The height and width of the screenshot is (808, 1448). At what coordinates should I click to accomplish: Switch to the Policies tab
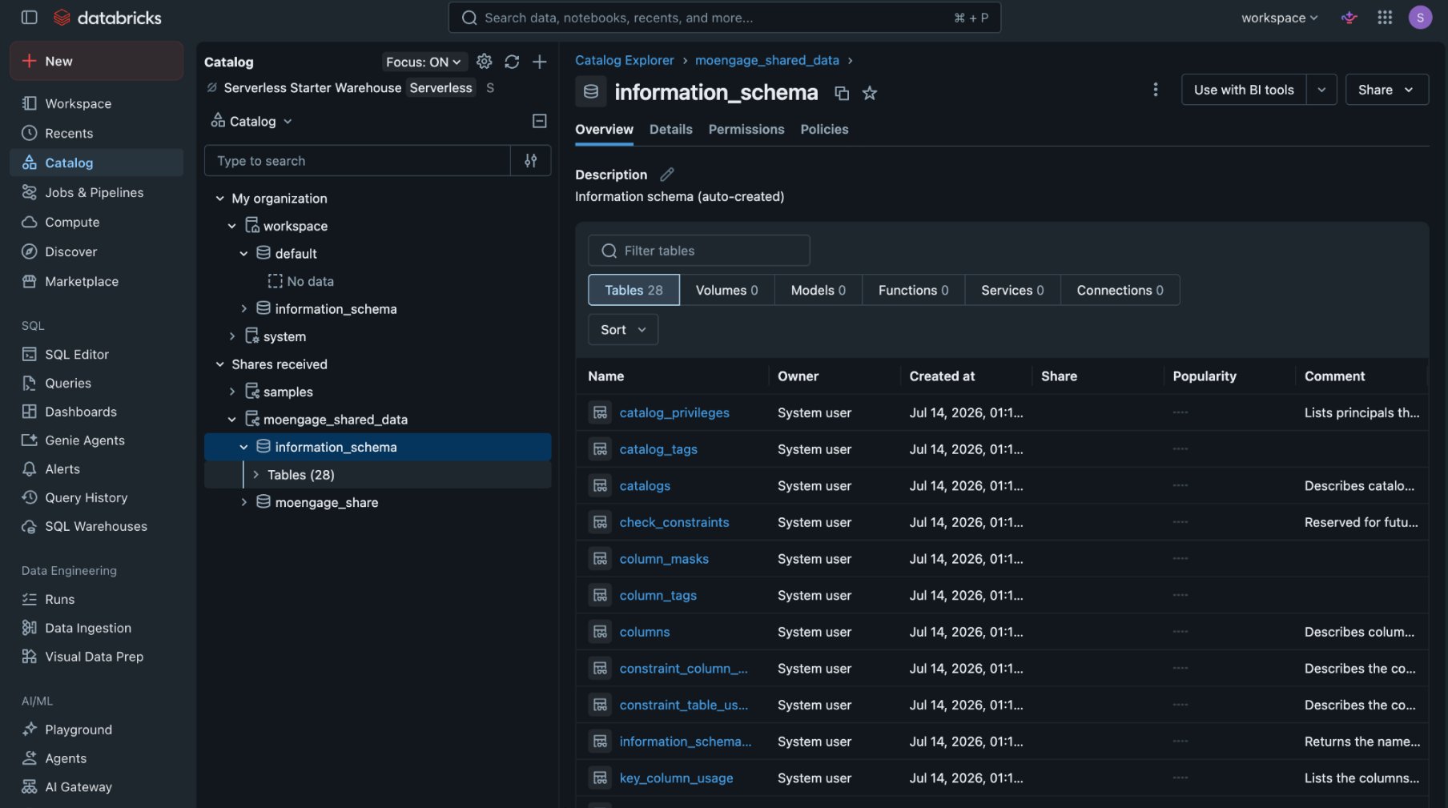pos(824,129)
